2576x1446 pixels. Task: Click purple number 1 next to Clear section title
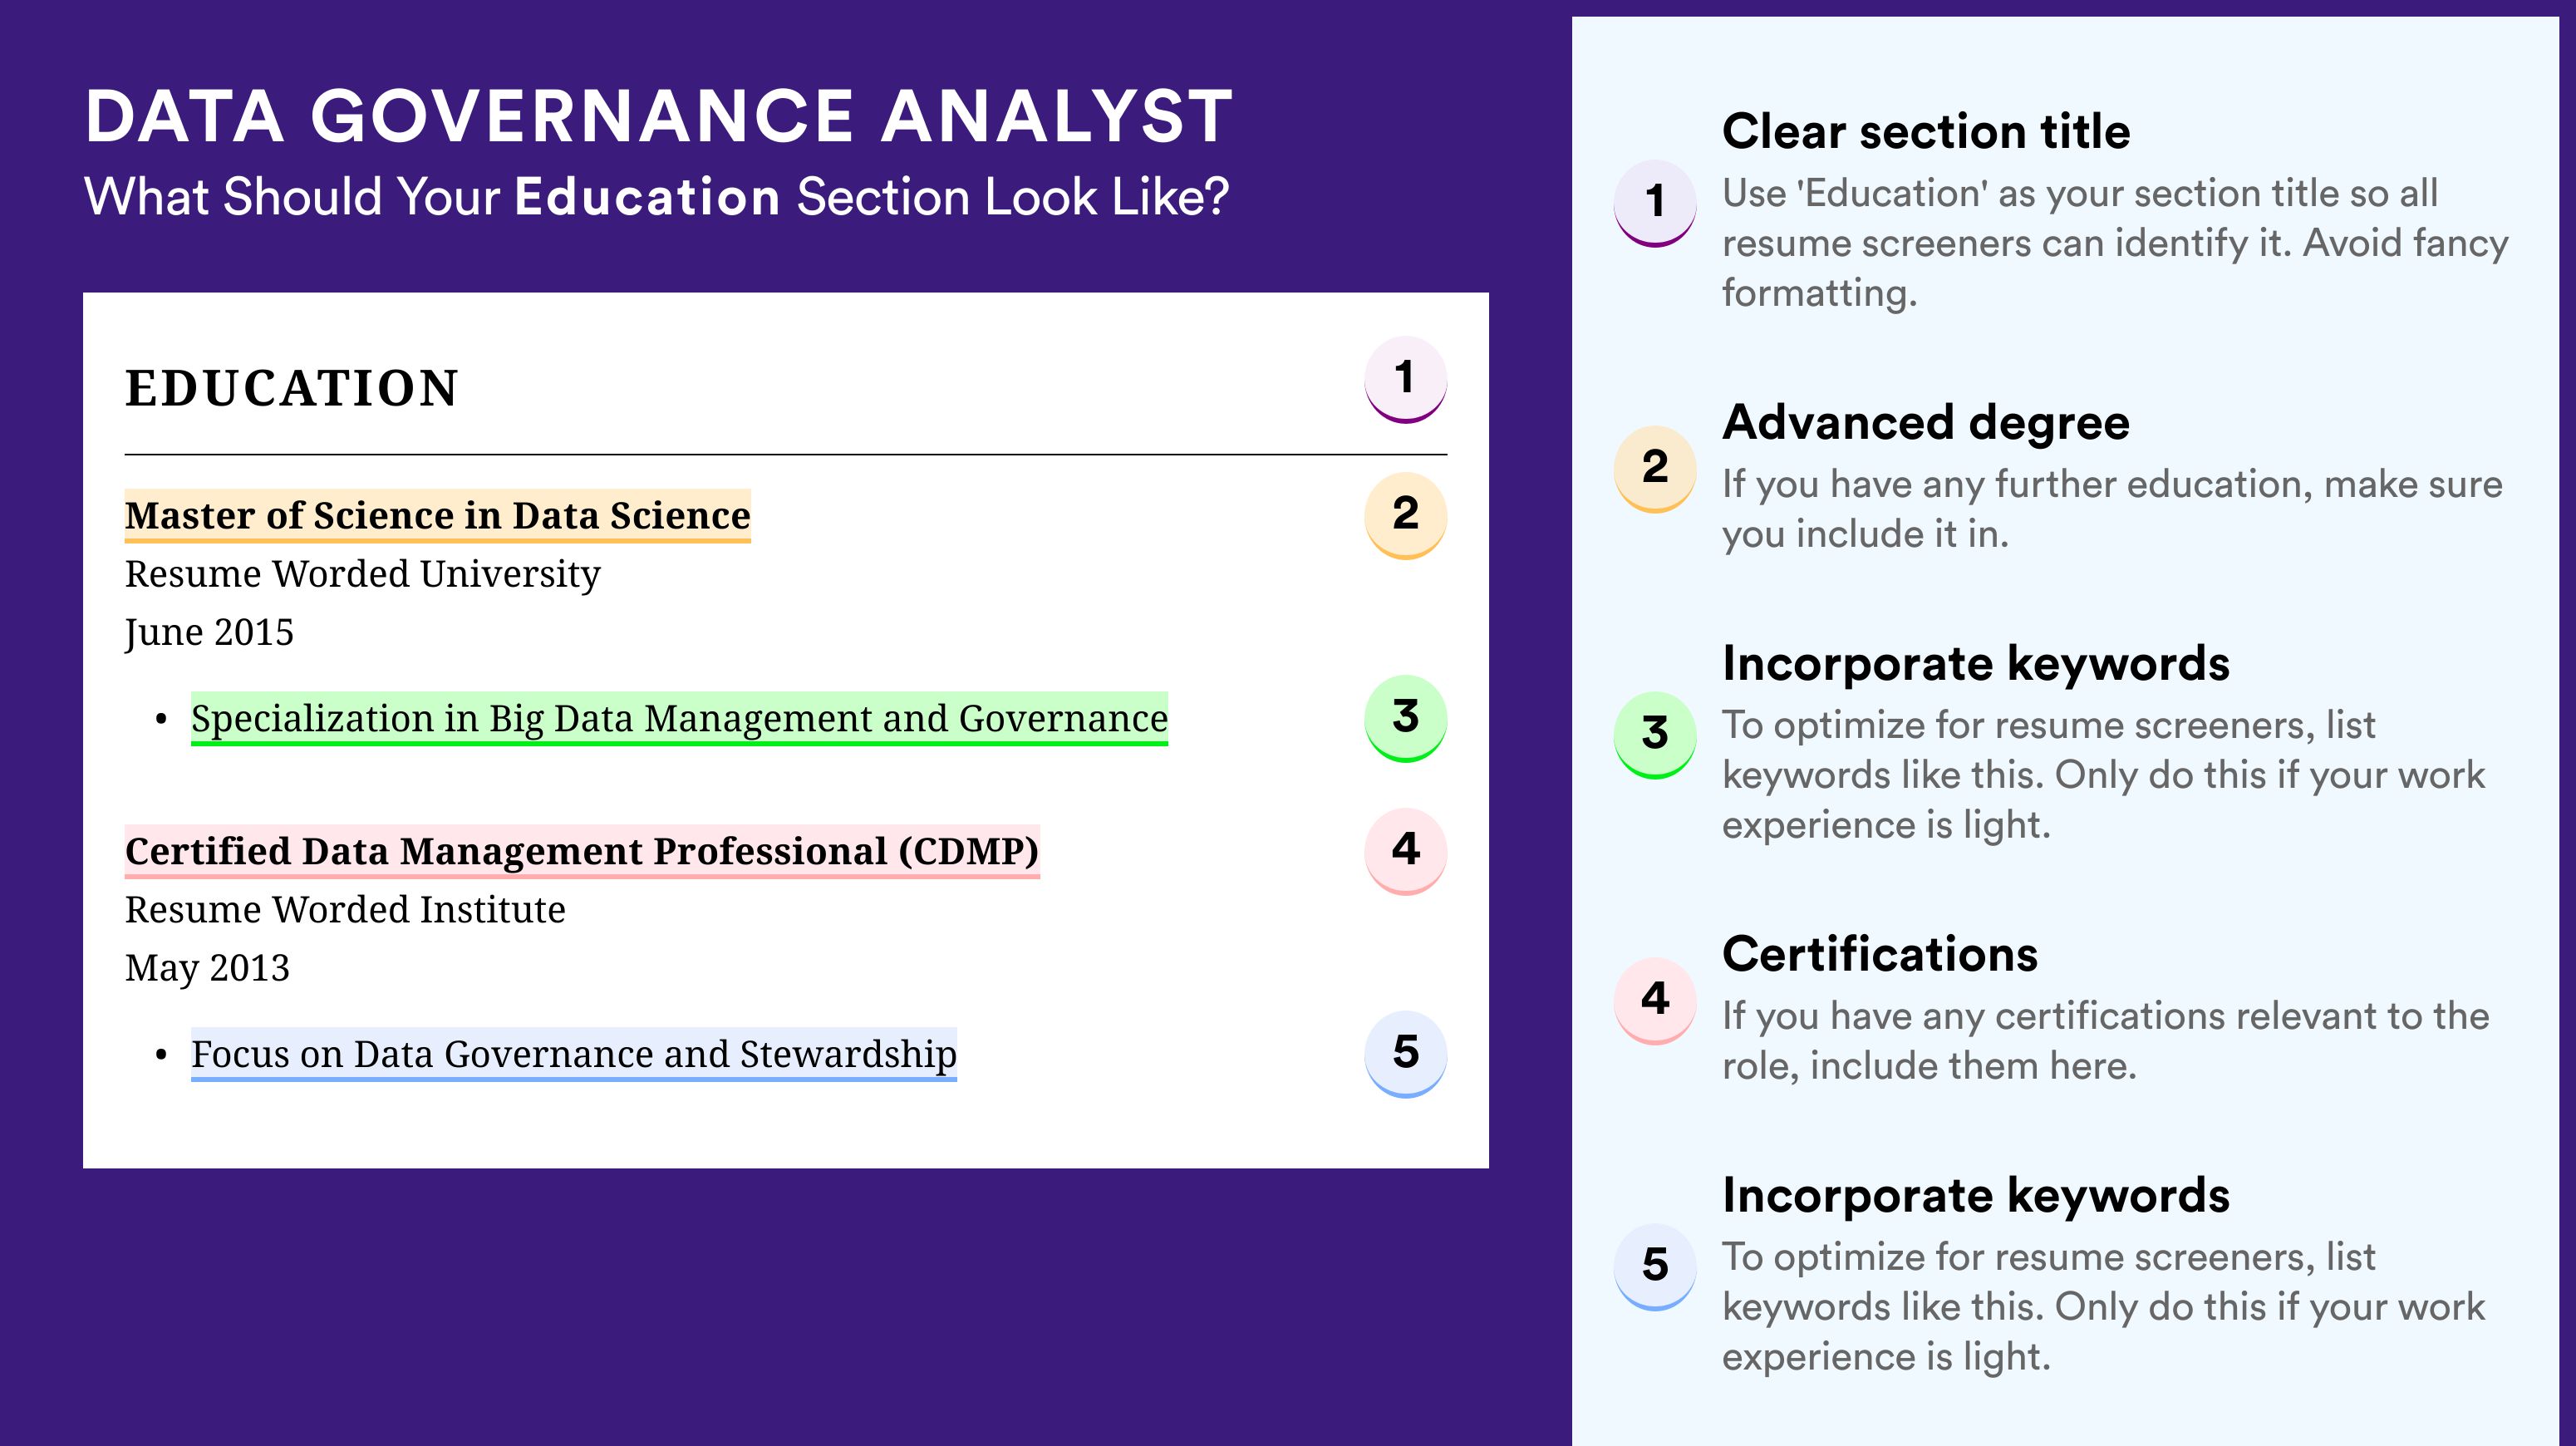tap(1655, 202)
